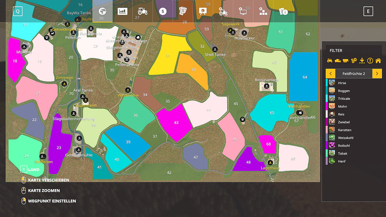Open the finances dollar coin icon

(163, 11)
